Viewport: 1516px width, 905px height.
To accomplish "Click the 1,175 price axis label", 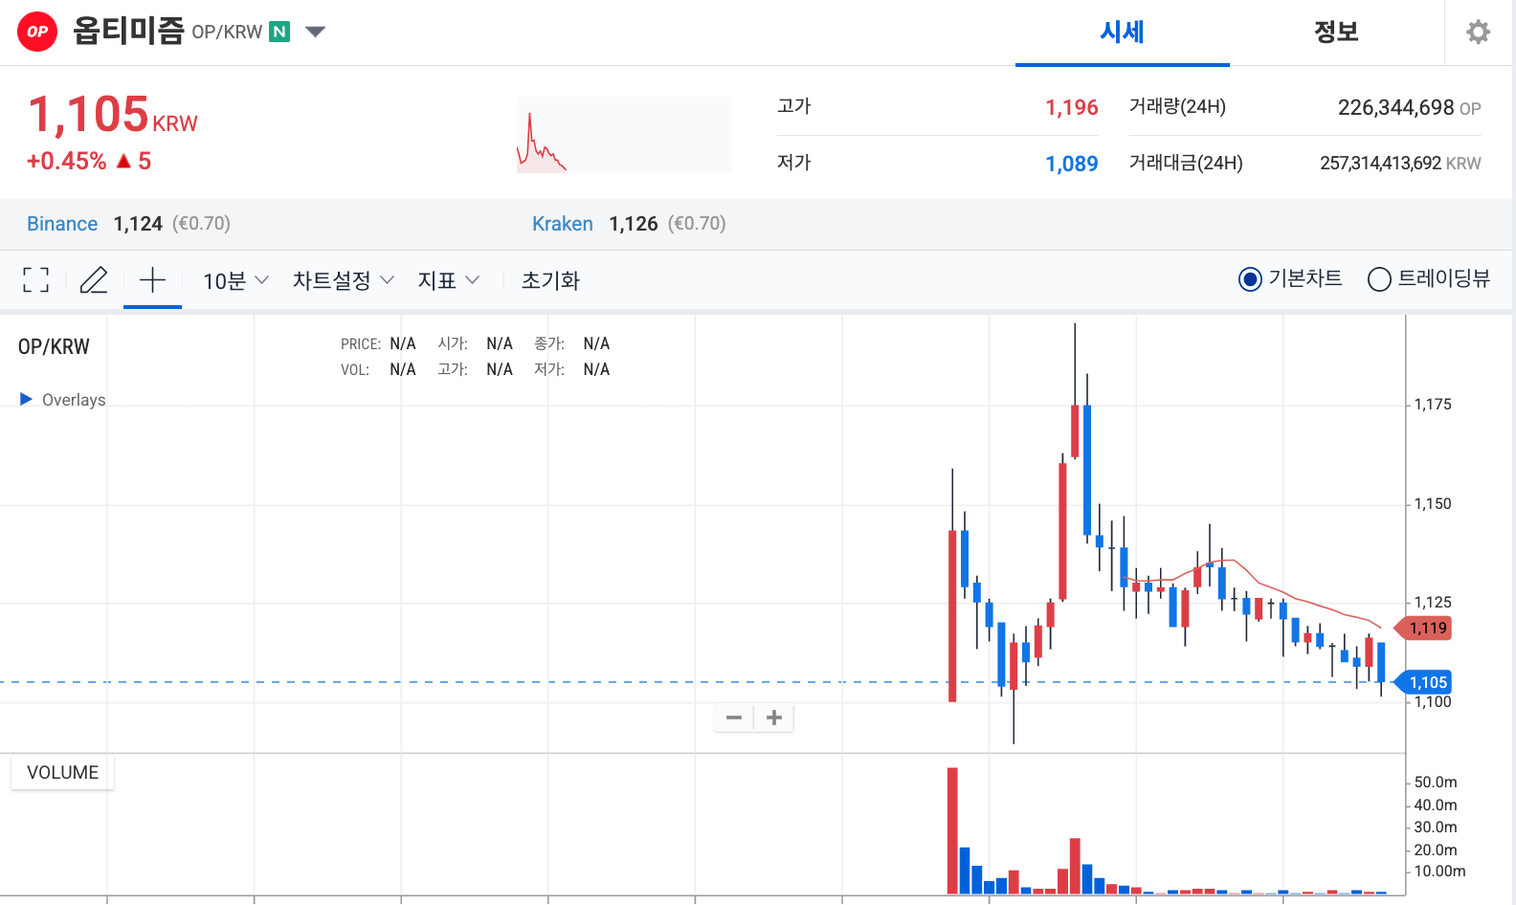I will pos(1433,405).
